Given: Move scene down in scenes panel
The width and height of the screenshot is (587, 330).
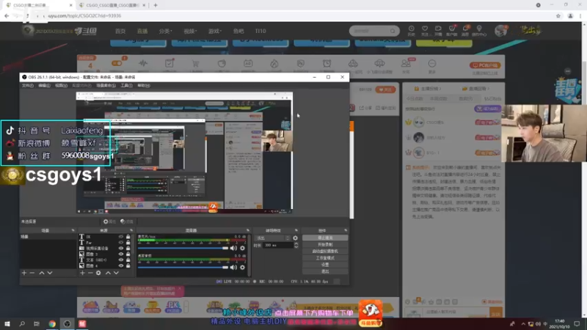Looking at the screenshot, I should pos(50,273).
